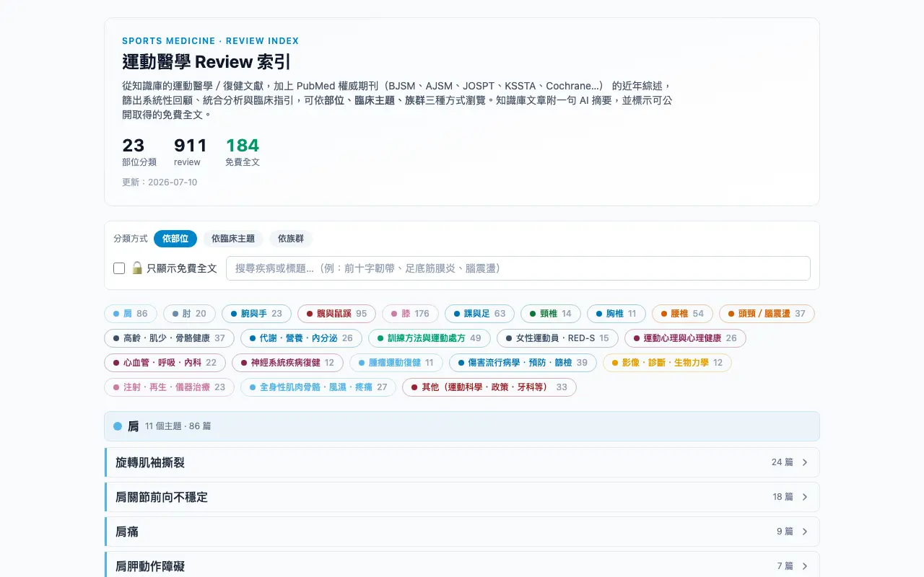
Task: Filter by the 腕與手 23 chip
Action: click(256, 314)
